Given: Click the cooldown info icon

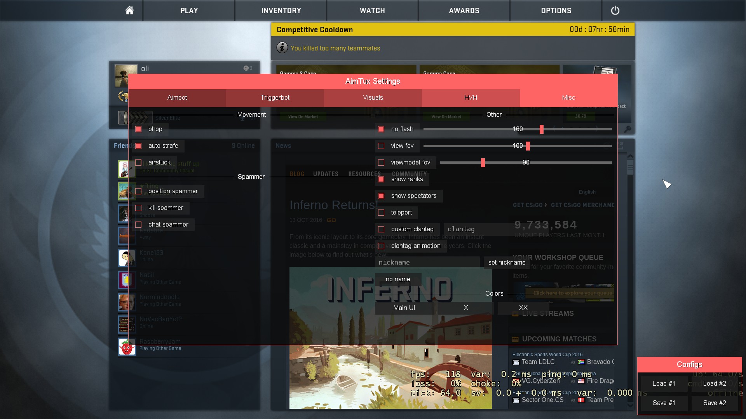Looking at the screenshot, I should tap(282, 48).
